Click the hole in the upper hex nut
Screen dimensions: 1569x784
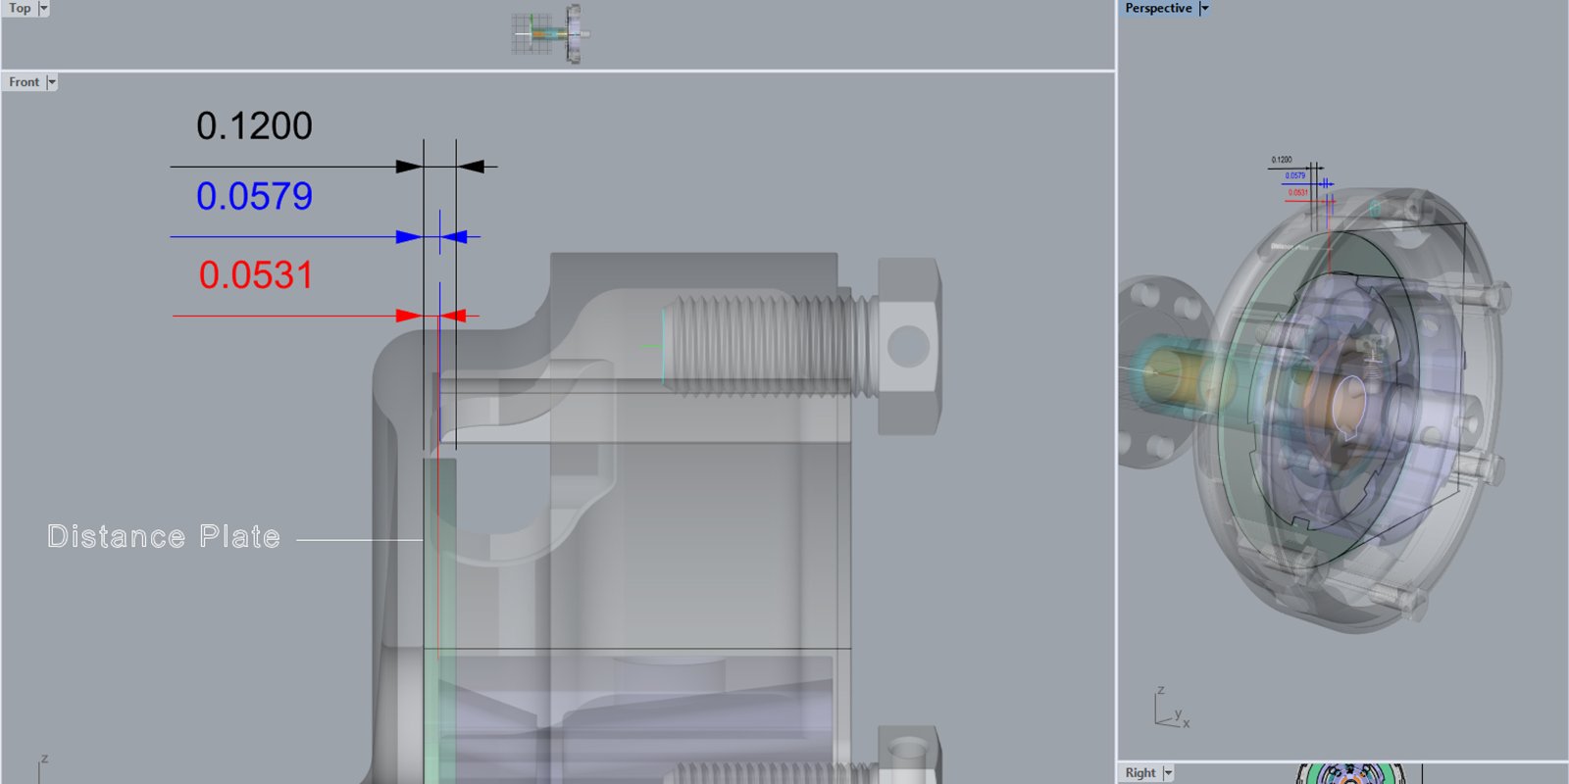click(908, 346)
